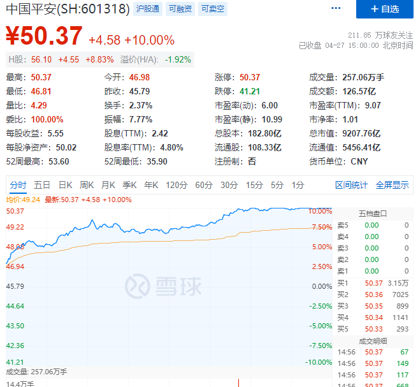Select the 30分 chart tab
Image resolution: width=418 pixels, height=387 pixels.
tap(229, 185)
